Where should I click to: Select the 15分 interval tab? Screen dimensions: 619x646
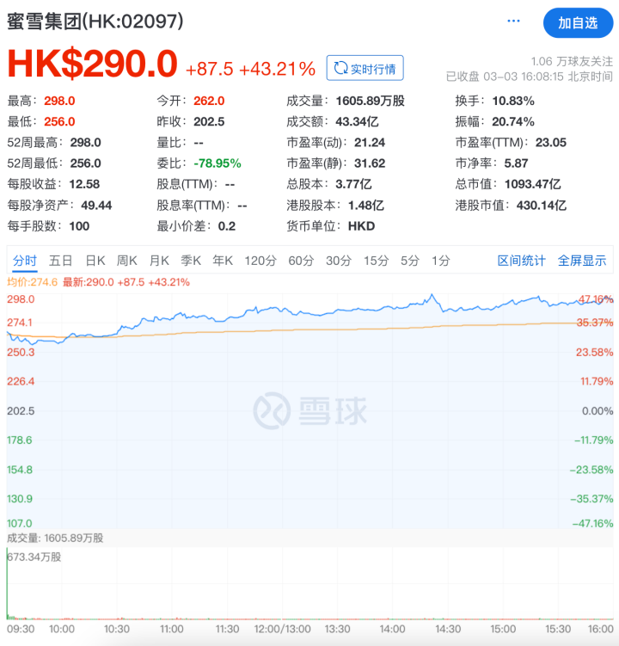(376, 260)
